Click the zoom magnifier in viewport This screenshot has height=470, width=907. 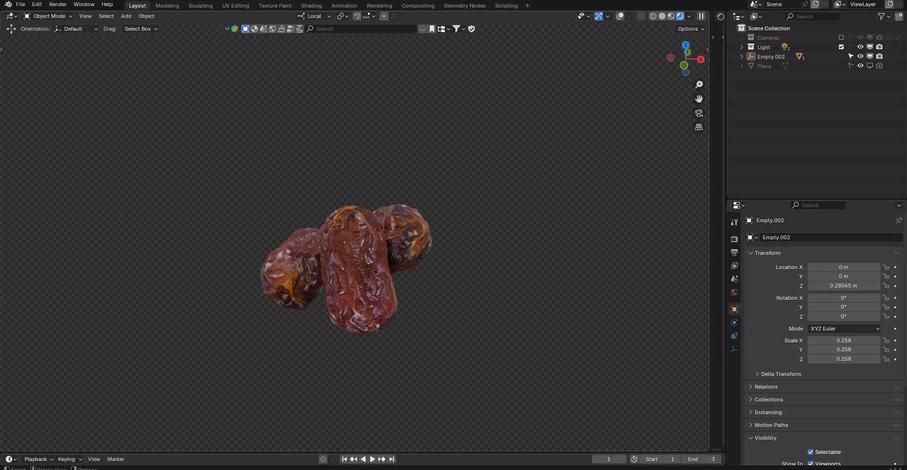[699, 85]
